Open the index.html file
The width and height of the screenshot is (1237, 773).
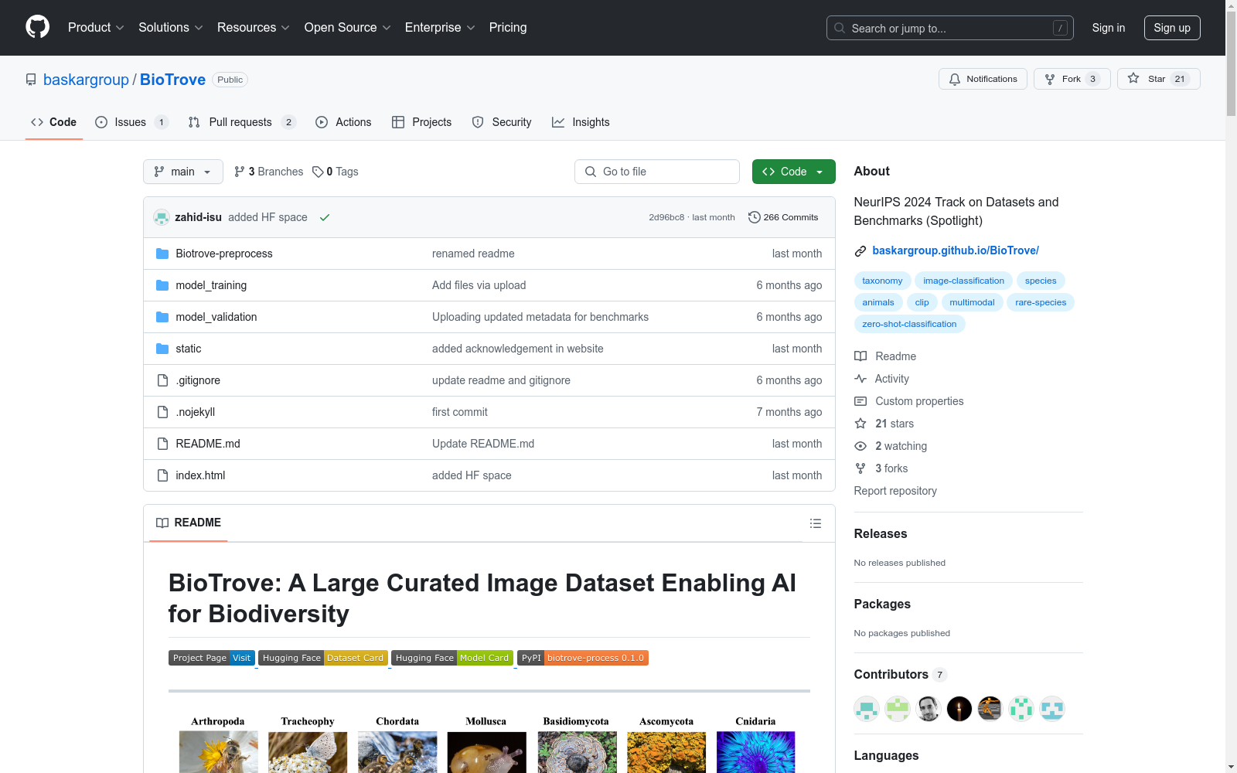200,475
